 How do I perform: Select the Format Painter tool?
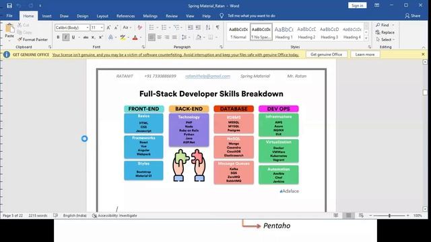point(32,40)
